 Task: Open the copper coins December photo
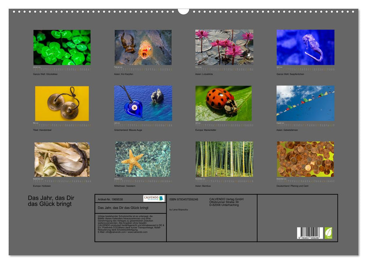click(x=305, y=159)
